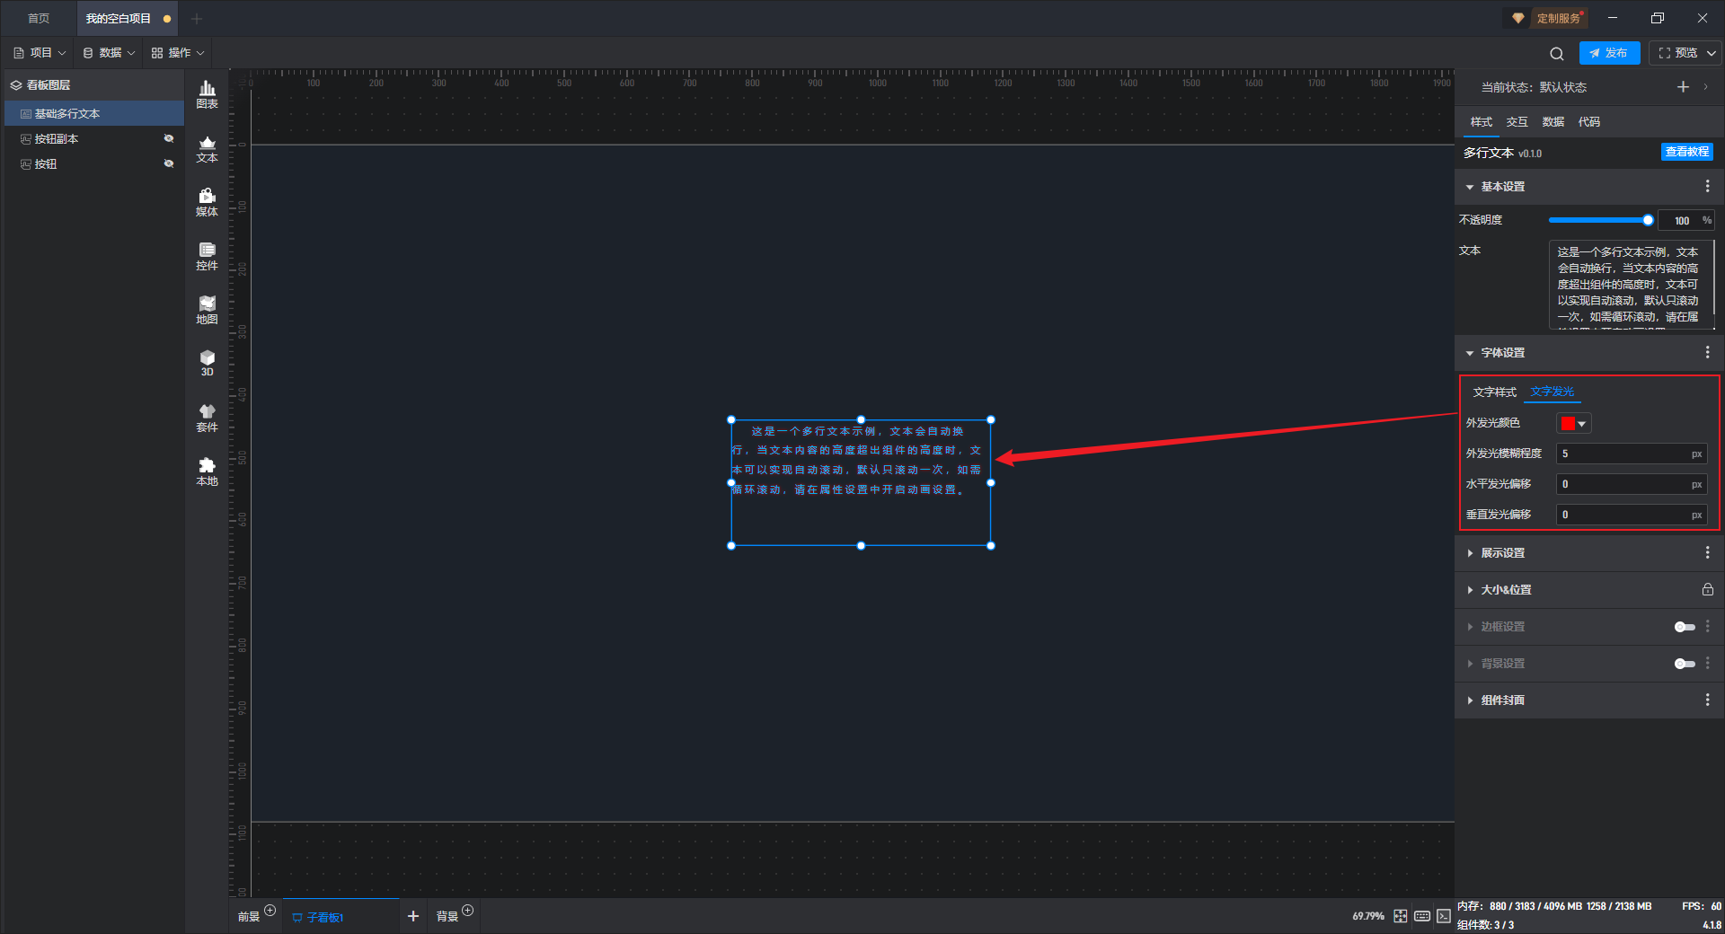1725x934 pixels.
Task: Open more options for 背景设置 section
Action: tap(1708, 663)
